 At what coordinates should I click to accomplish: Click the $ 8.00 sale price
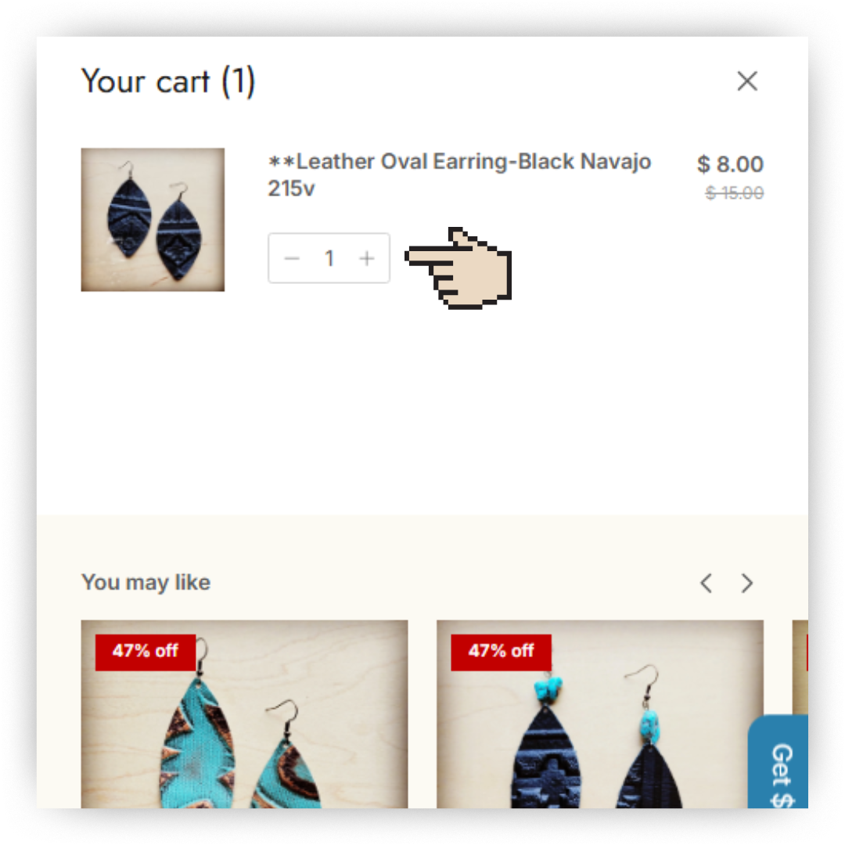[730, 164]
